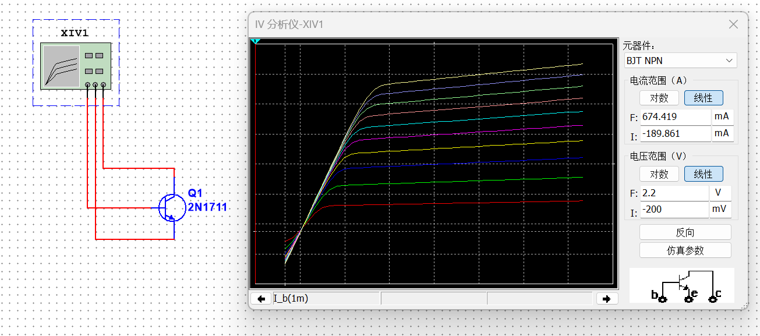Click the right arrow trace selector button
The height and width of the screenshot is (336, 760).
pos(606,298)
